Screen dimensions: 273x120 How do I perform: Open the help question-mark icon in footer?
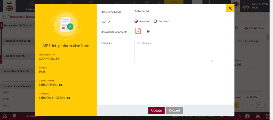(247, 116)
